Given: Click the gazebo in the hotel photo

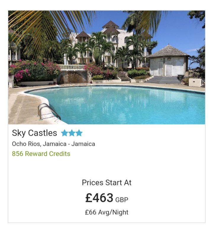Looking at the screenshot, I should point(169,61).
